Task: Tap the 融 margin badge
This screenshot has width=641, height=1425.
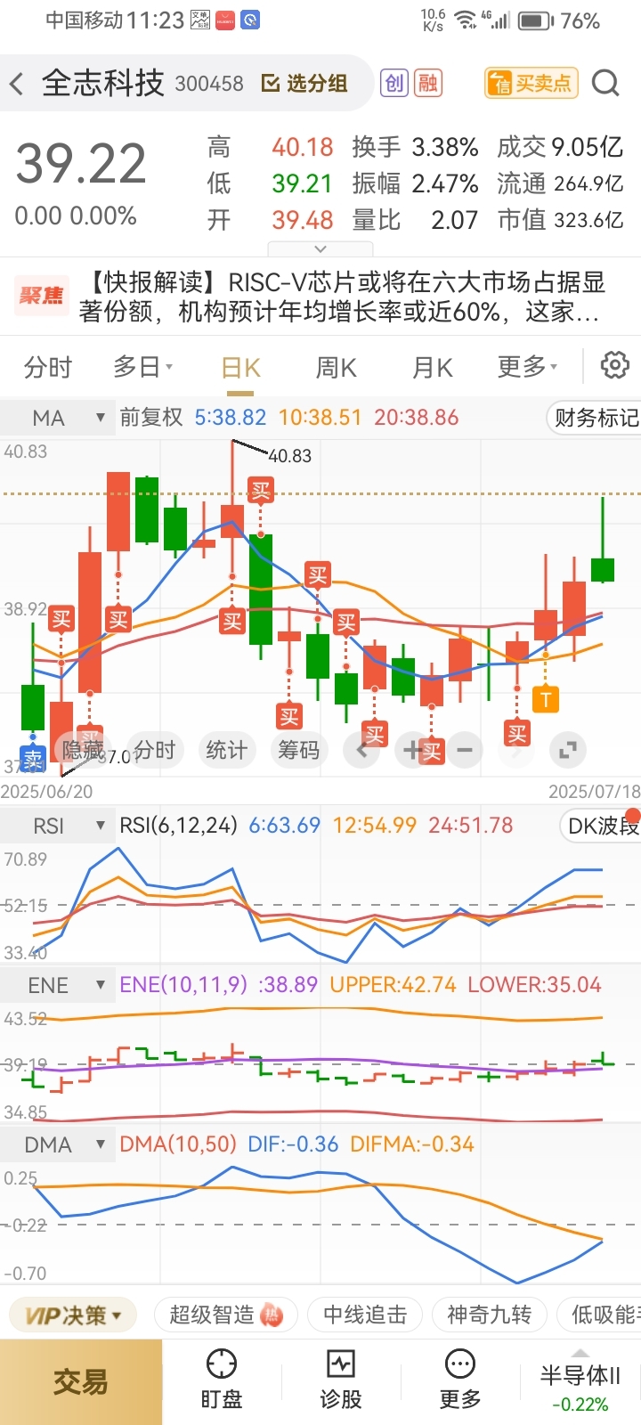Action: pyautogui.click(x=428, y=83)
